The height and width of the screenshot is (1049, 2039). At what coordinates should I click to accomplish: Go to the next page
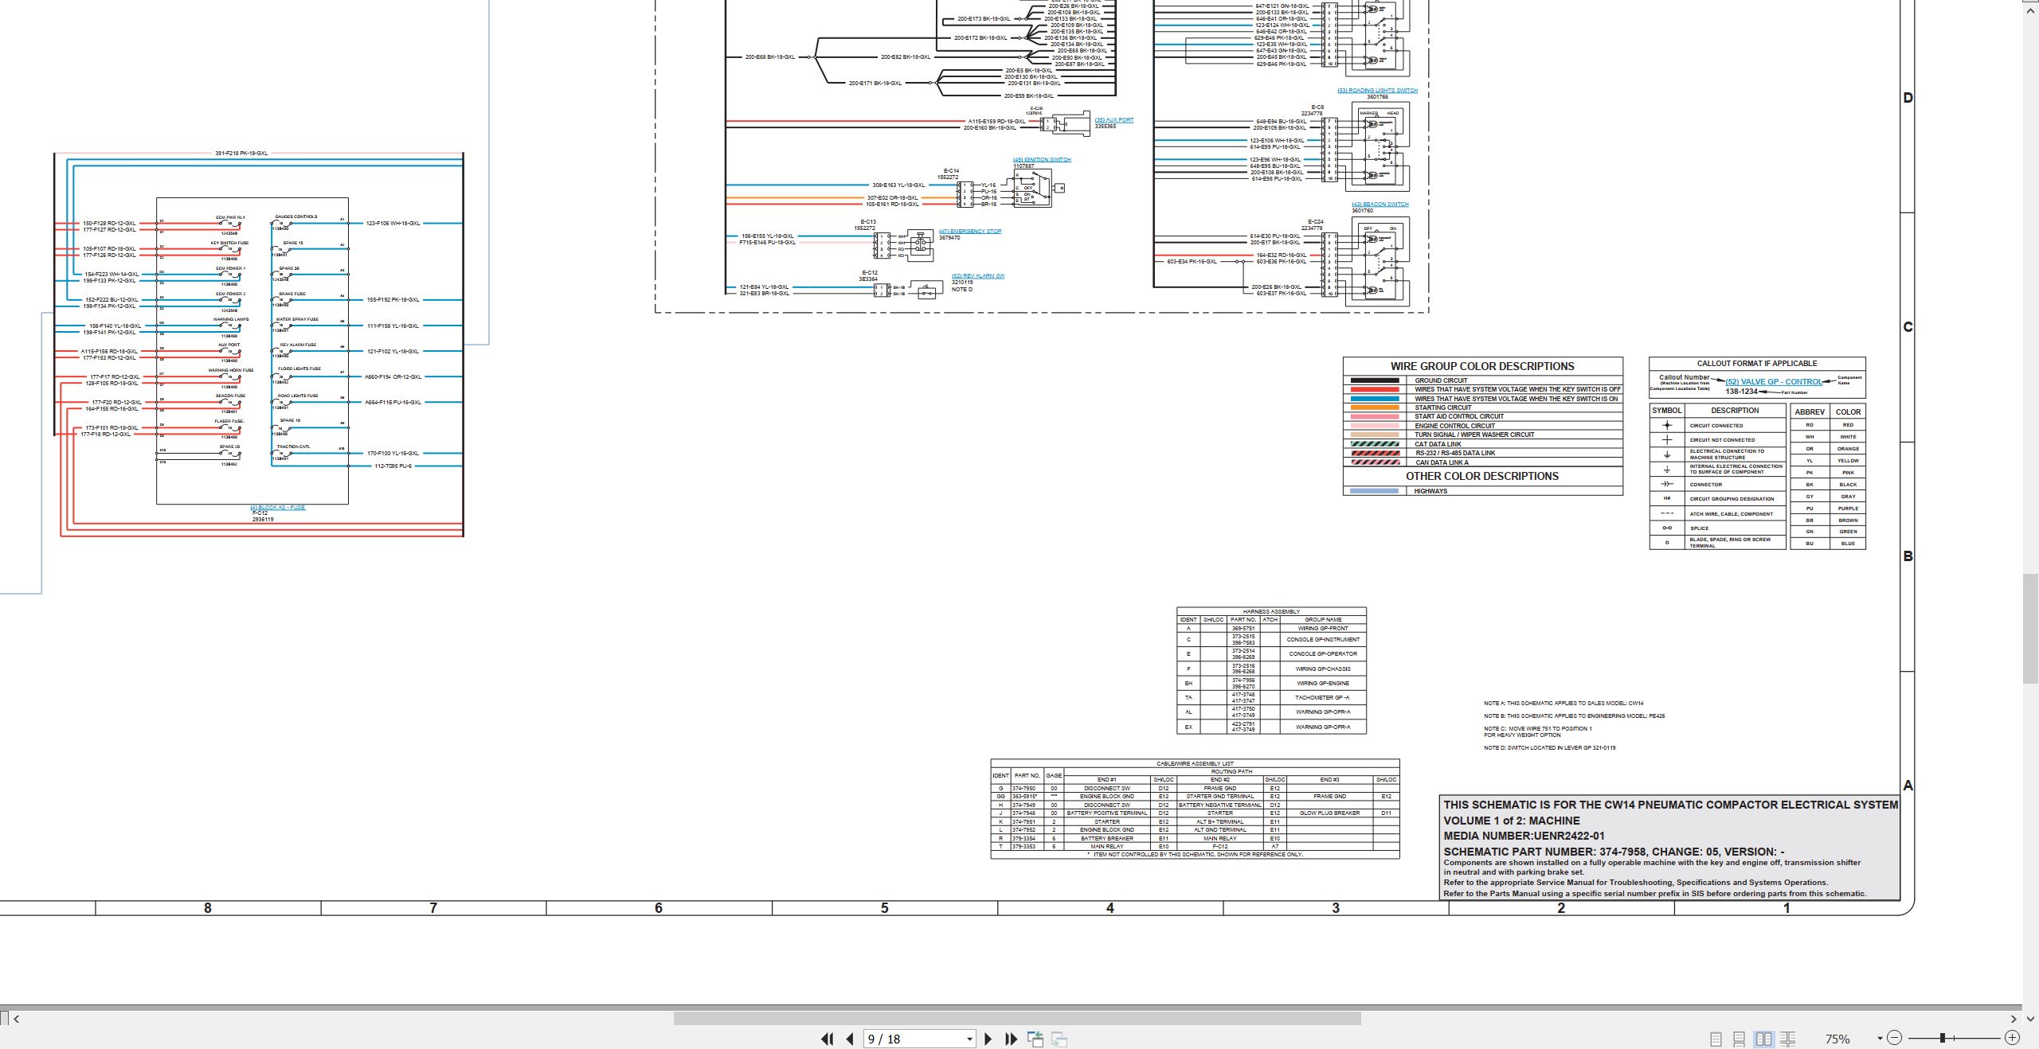(x=988, y=1039)
